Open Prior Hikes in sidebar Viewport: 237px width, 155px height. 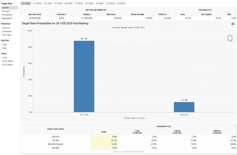click(x=7, y=35)
